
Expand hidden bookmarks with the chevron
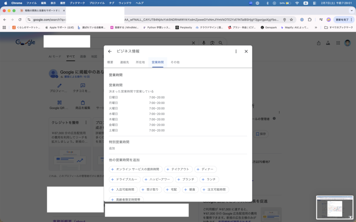click(316, 27)
